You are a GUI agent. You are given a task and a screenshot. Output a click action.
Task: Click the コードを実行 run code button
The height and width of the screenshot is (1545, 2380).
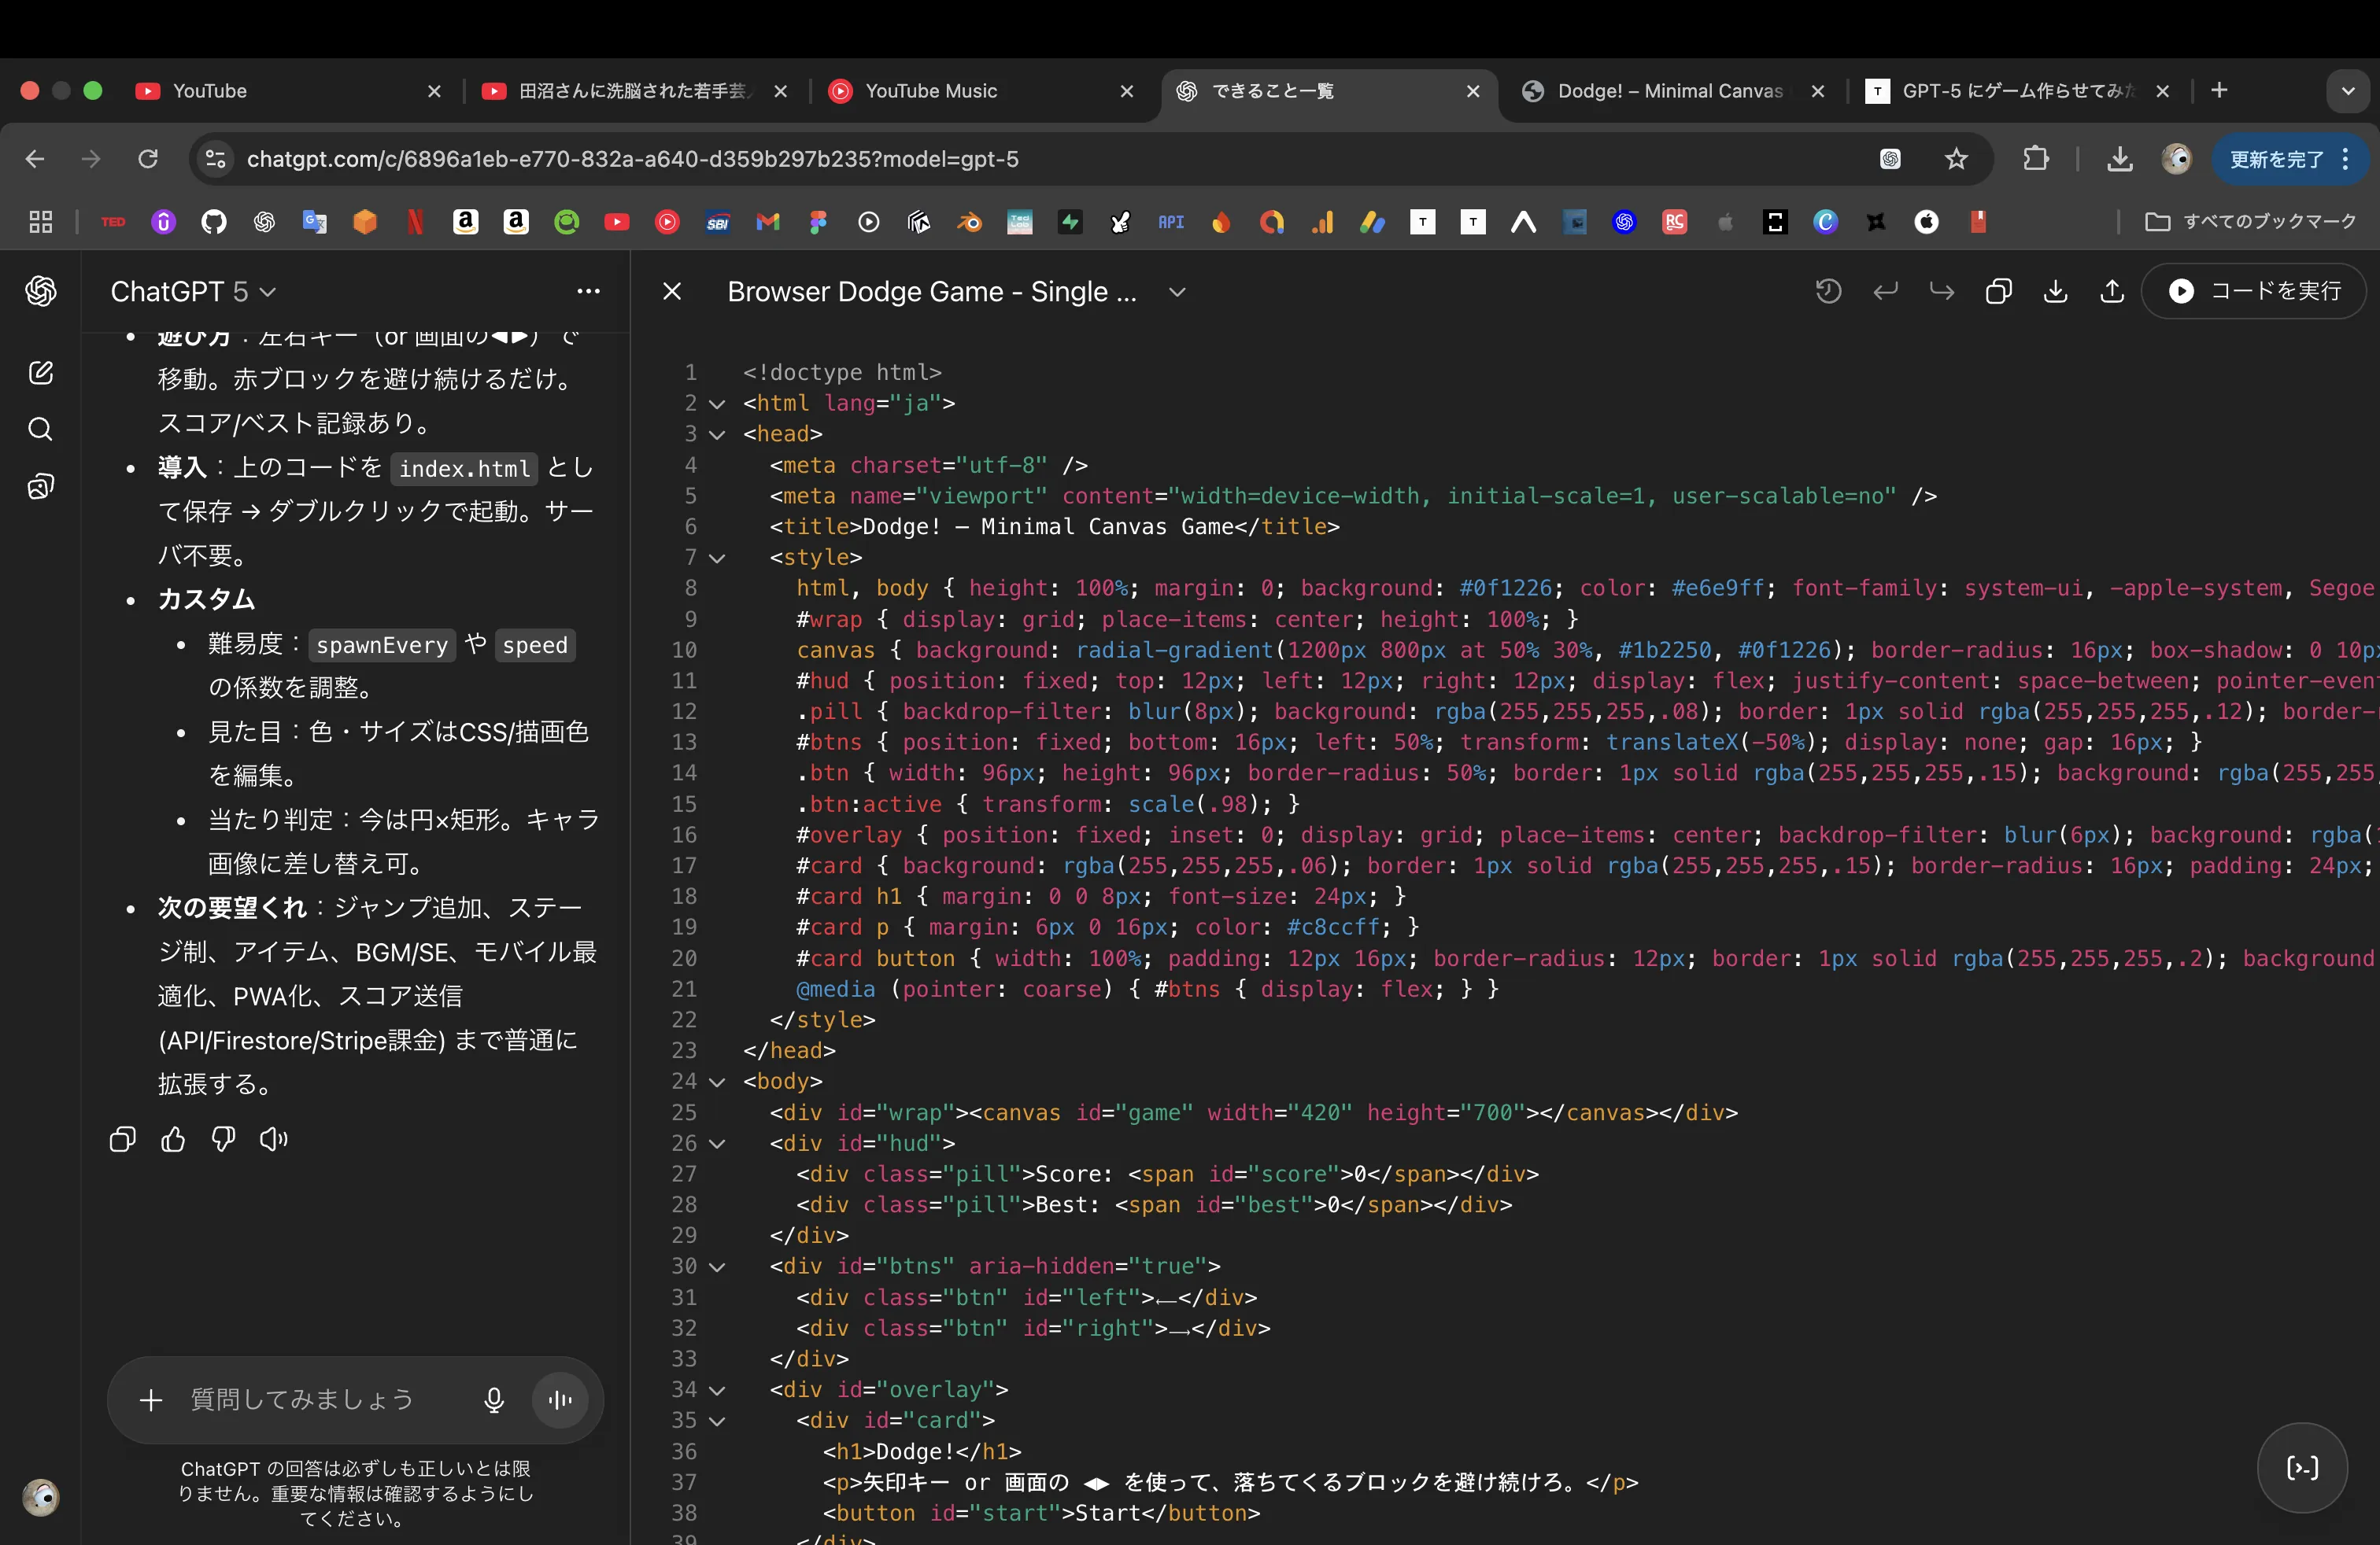[x=2254, y=292]
